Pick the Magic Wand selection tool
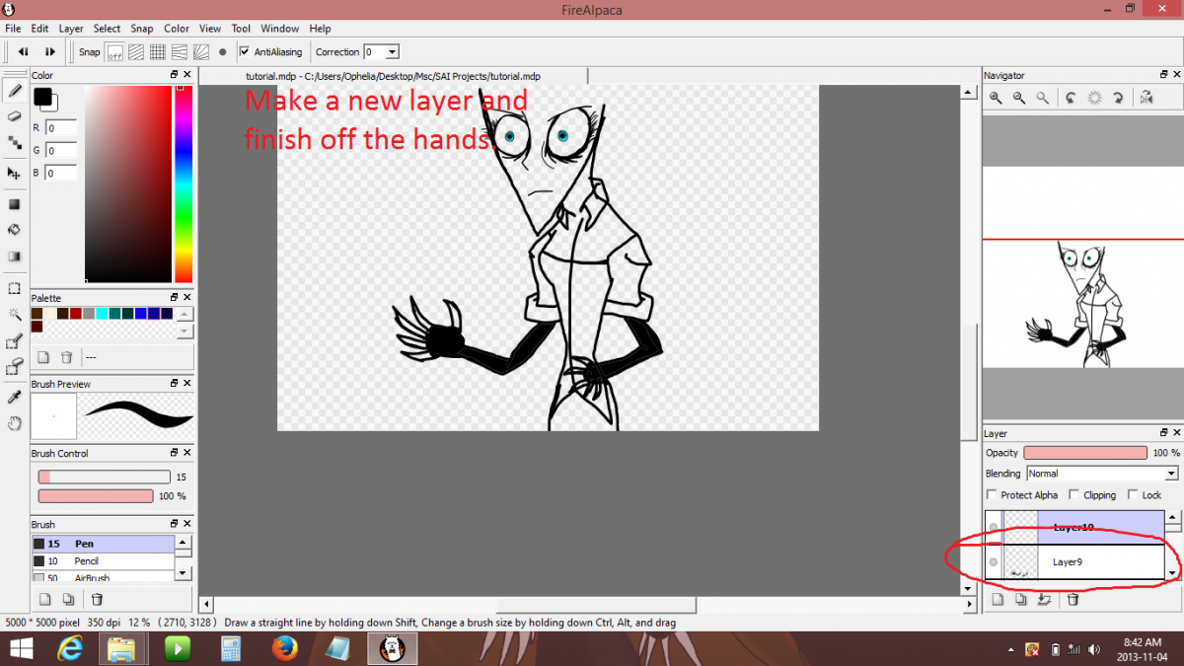This screenshot has height=666, width=1184. [15, 315]
